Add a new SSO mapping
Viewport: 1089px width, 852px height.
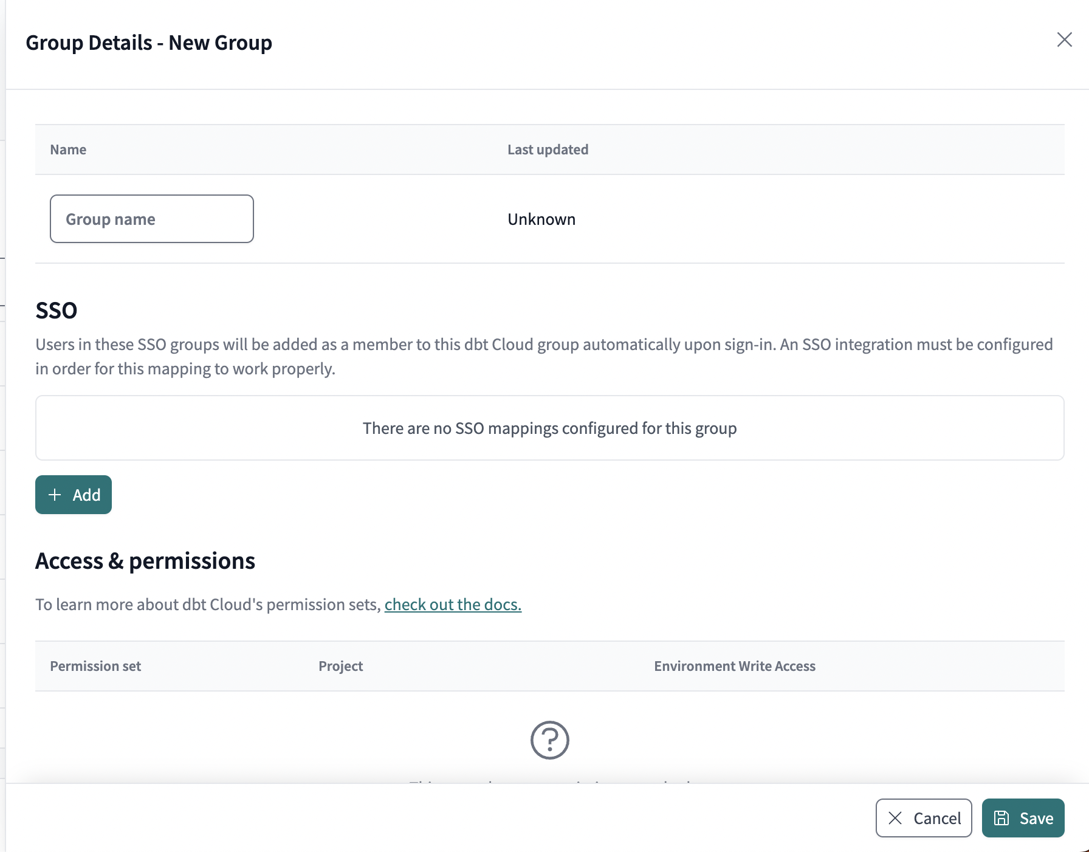pos(73,495)
